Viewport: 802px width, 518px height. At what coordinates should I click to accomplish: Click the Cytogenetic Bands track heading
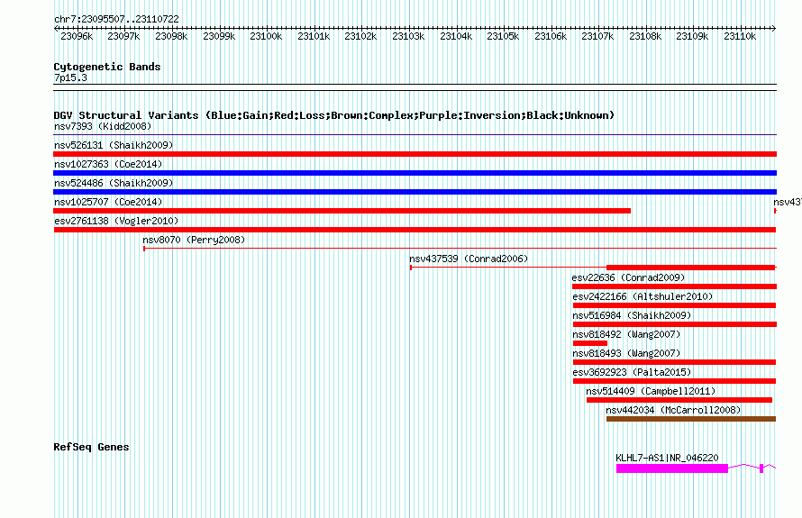[107, 67]
